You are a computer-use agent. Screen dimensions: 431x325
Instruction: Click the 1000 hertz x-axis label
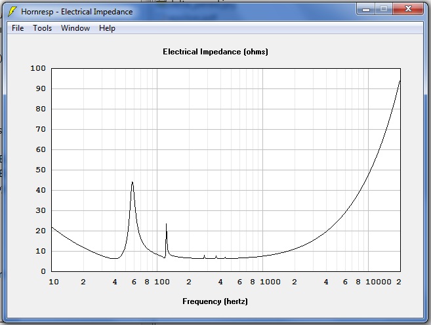point(270,282)
